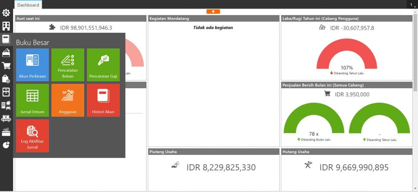Launch the Anggaran budget tile
The image size is (418, 192).
[68, 100]
